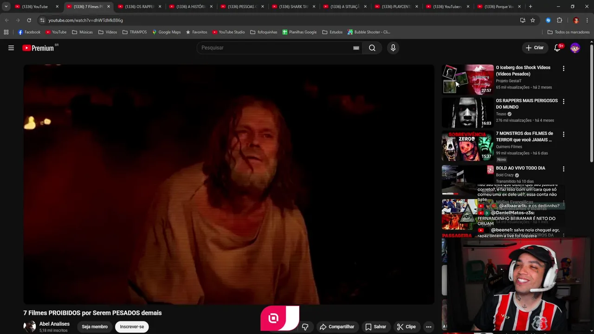The image size is (594, 334).
Task: Subscribe using Inscrever-se button
Action: coord(132,327)
